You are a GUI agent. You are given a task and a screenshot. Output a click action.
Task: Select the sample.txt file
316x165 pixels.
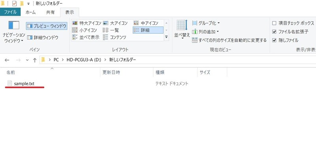point(24,84)
